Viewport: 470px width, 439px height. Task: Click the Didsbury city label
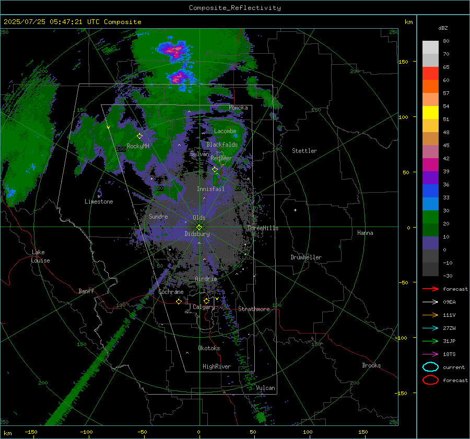tap(197, 234)
